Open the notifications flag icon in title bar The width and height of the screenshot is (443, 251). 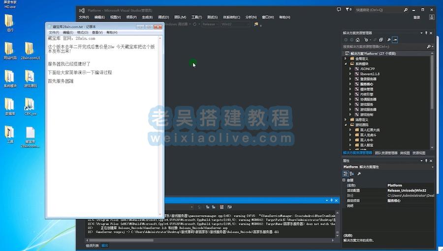348,10
